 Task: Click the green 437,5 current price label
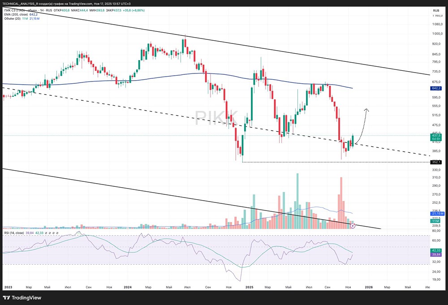436,135
